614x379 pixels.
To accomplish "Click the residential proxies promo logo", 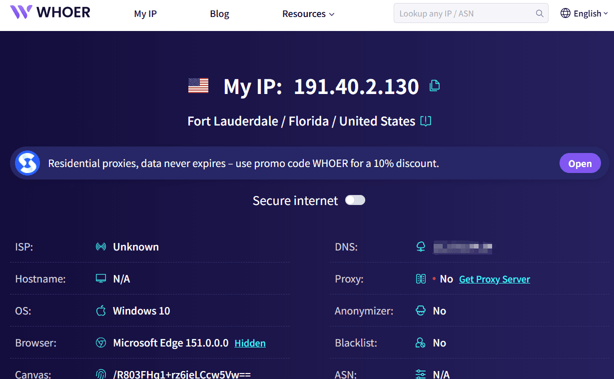I will pos(27,163).
